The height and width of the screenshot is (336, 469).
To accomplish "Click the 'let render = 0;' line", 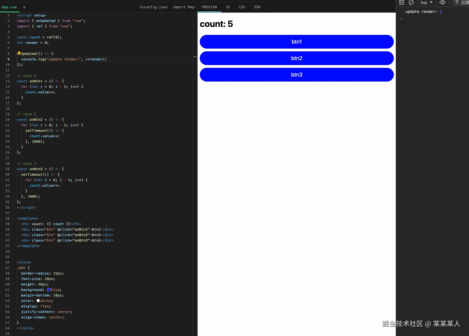I will coord(33,43).
